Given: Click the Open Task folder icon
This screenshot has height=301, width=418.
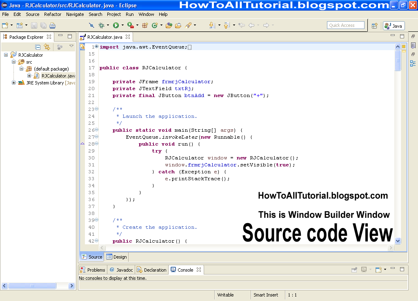Looking at the screenshot, I should pyautogui.click(x=178, y=25).
